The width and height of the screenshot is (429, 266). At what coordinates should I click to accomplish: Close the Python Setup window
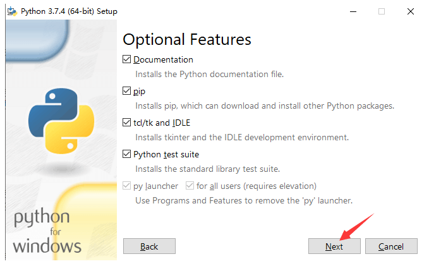click(x=411, y=11)
